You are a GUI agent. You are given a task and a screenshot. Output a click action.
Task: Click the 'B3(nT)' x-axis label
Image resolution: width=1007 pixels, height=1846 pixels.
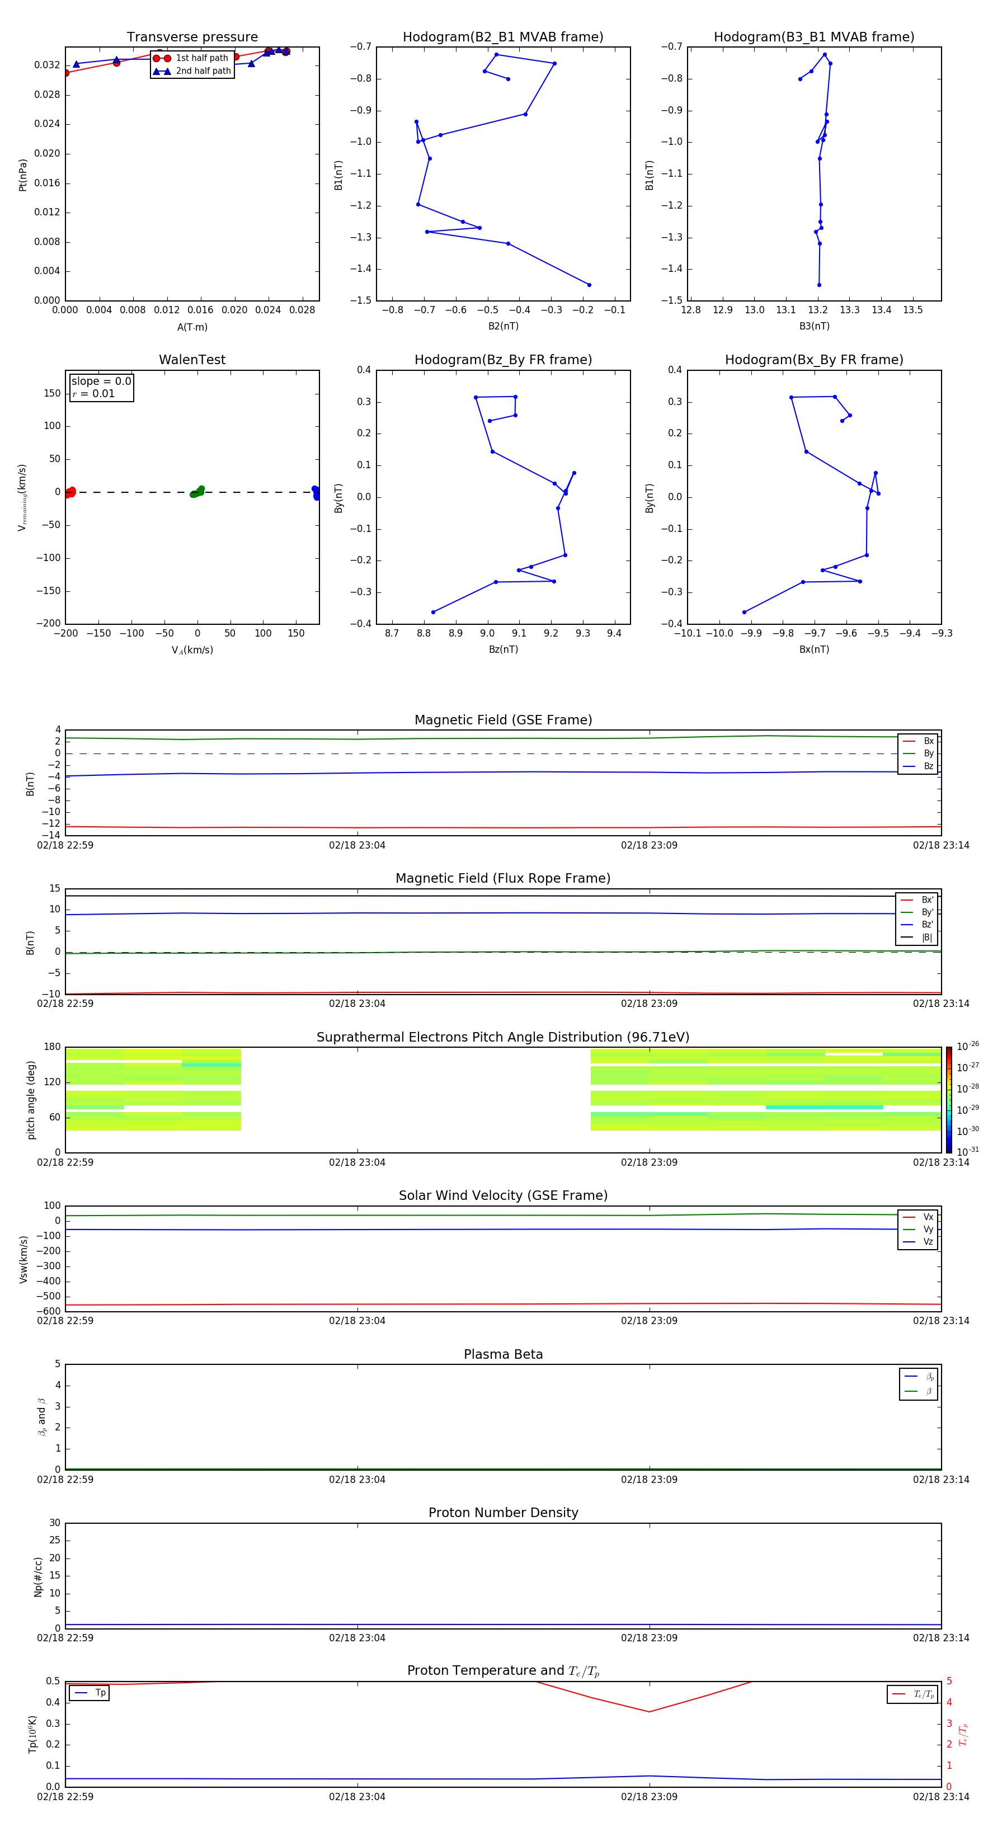[x=814, y=326]
